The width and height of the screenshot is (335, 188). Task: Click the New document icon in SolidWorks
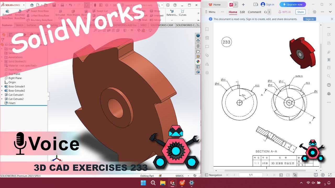pyautogui.click(x=38, y=5)
